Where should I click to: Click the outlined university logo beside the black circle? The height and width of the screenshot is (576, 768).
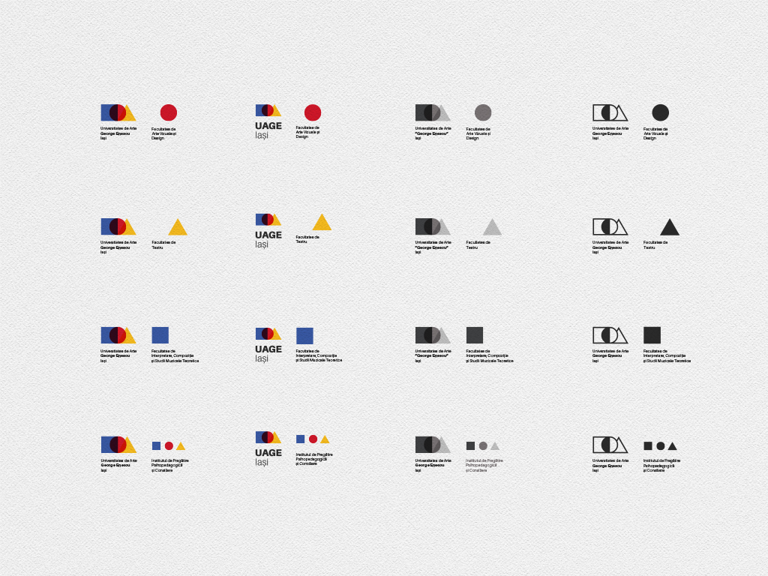click(610, 112)
